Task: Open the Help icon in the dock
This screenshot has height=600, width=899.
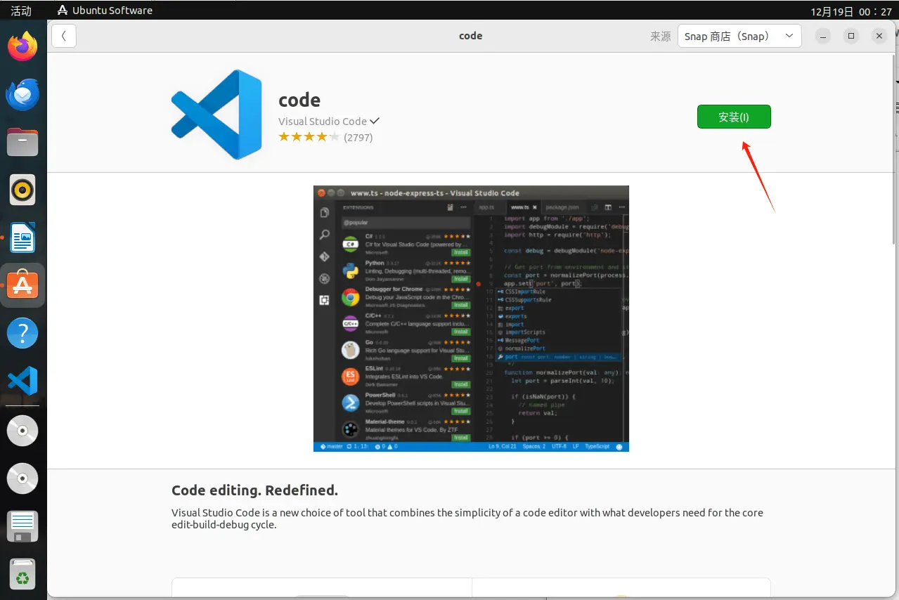Action: (22, 333)
